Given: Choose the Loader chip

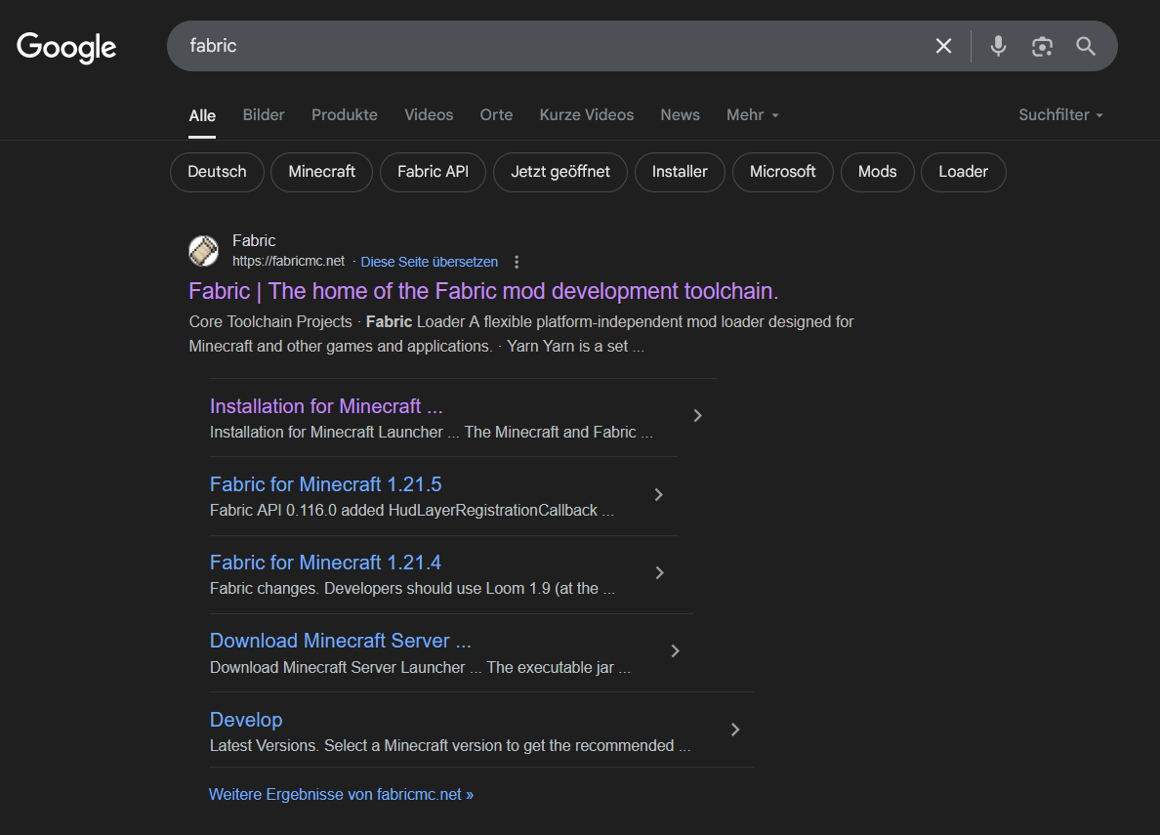Looking at the screenshot, I should click(963, 172).
